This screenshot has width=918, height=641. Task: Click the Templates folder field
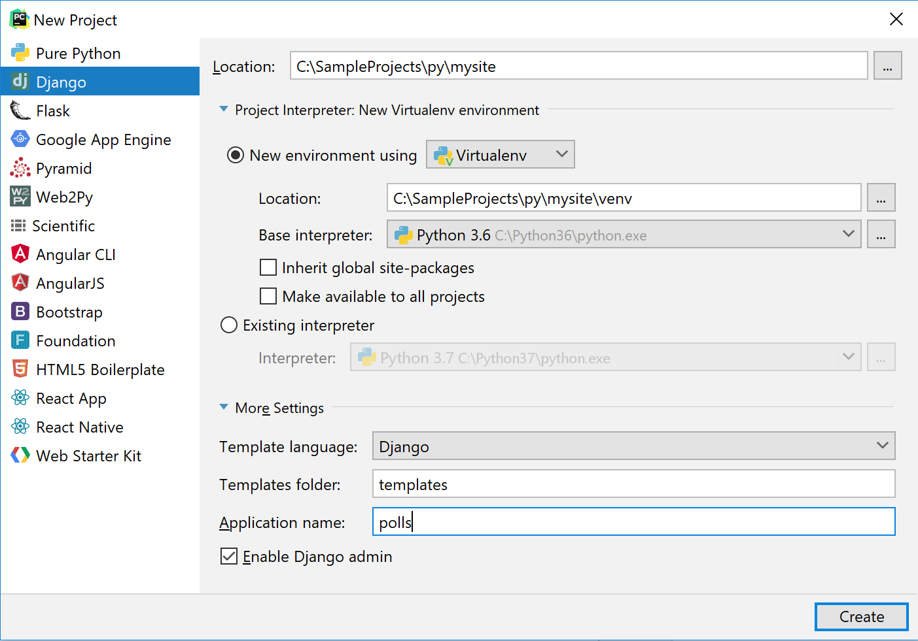click(633, 484)
